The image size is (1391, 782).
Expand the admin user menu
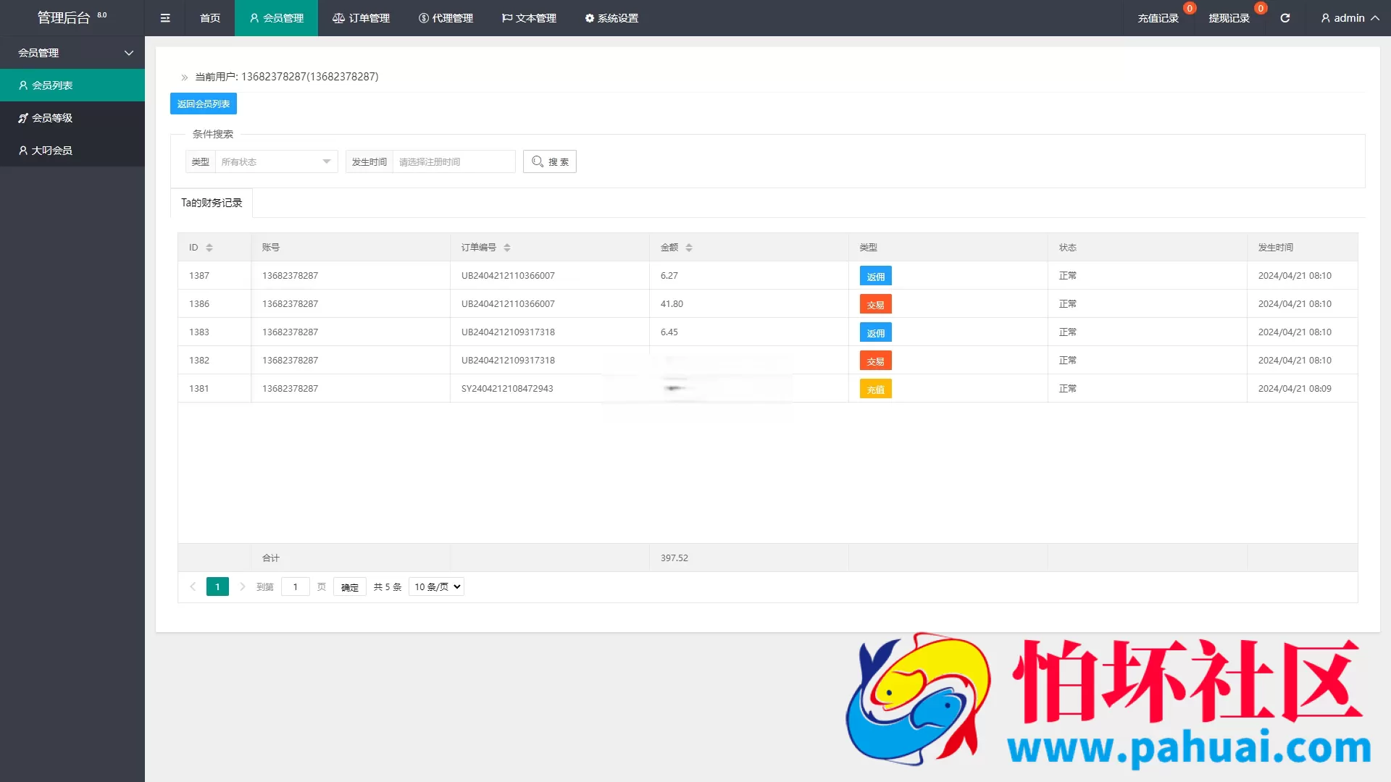[x=1349, y=18]
